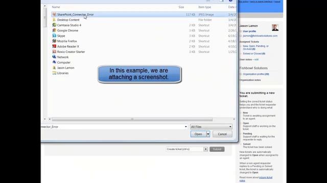Sort files by Item type column header
Viewport: 327px width, 183px height.
pyautogui.click(x=204, y=7)
